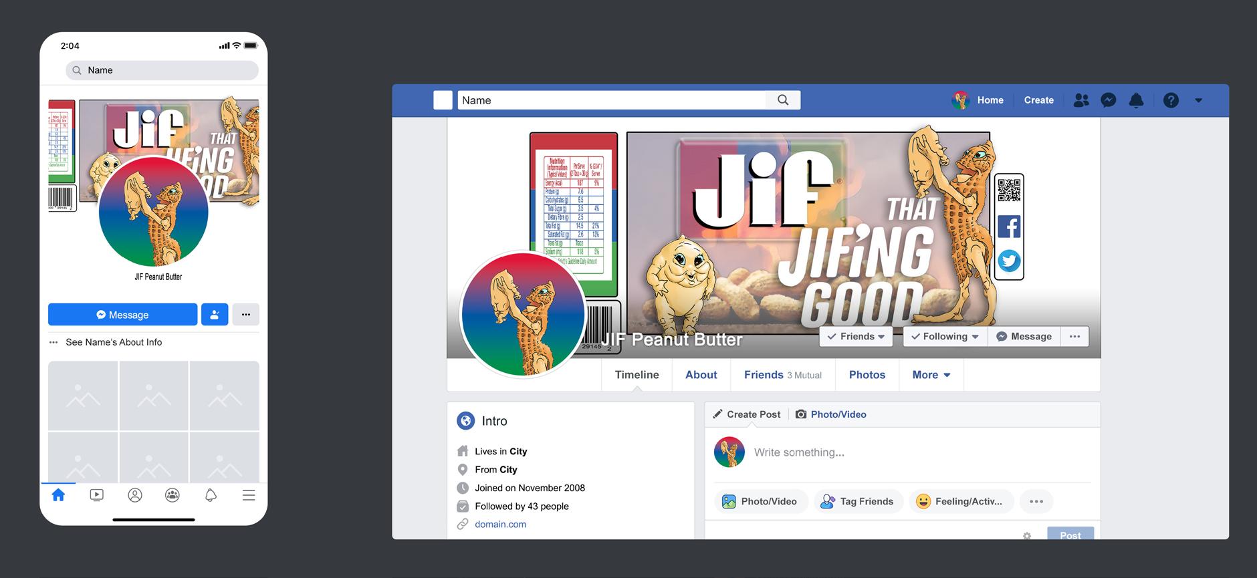
Task: Click the 'Lives in City' intro line
Action: click(501, 451)
